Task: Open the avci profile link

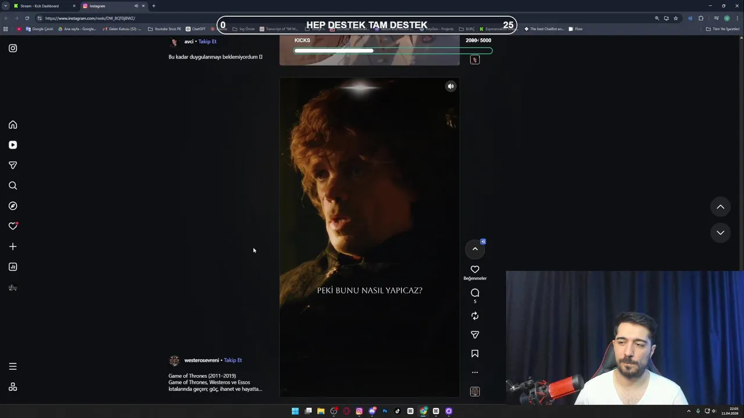Action: click(x=189, y=42)
